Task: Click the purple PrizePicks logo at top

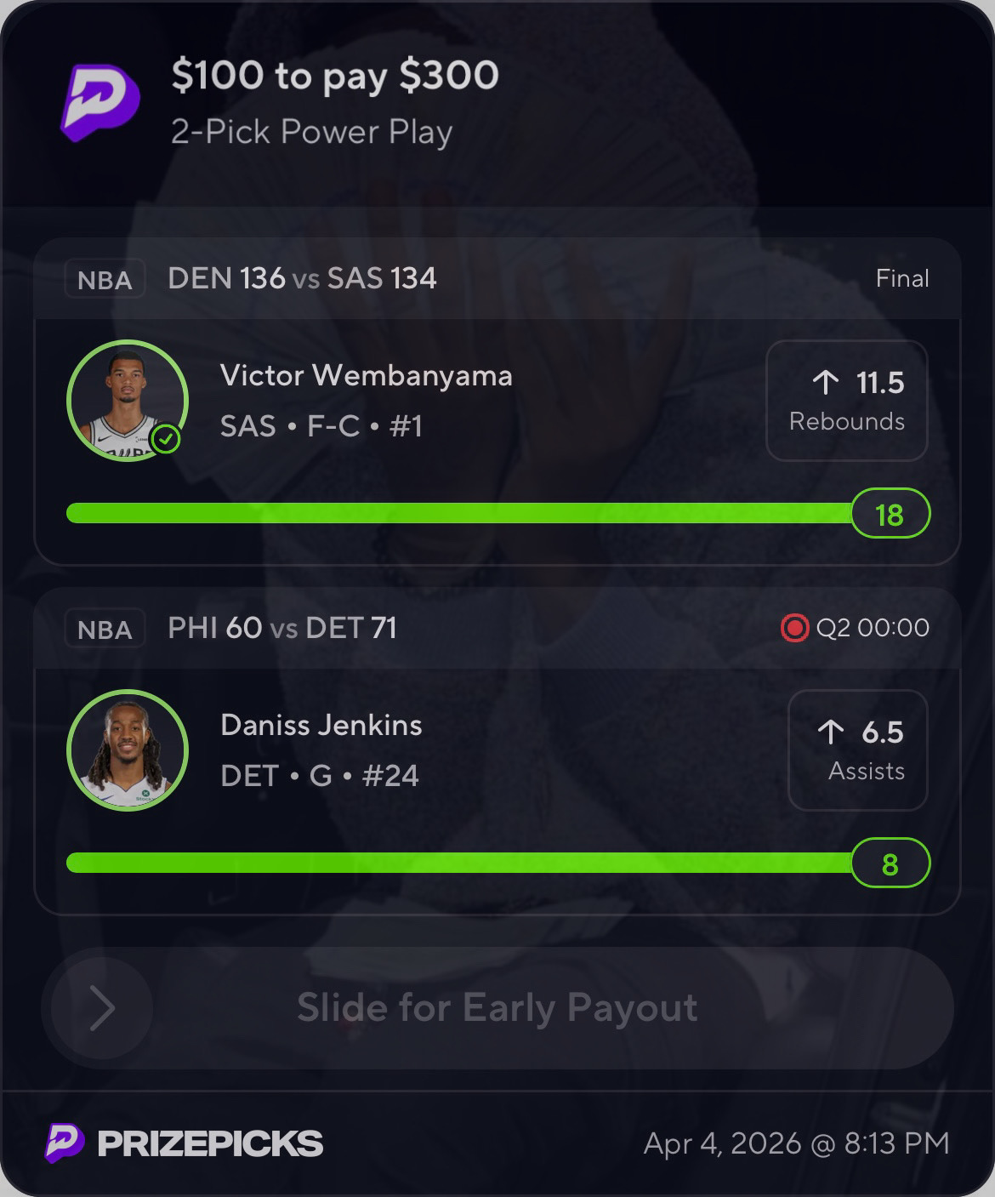Action: (100, 103)
